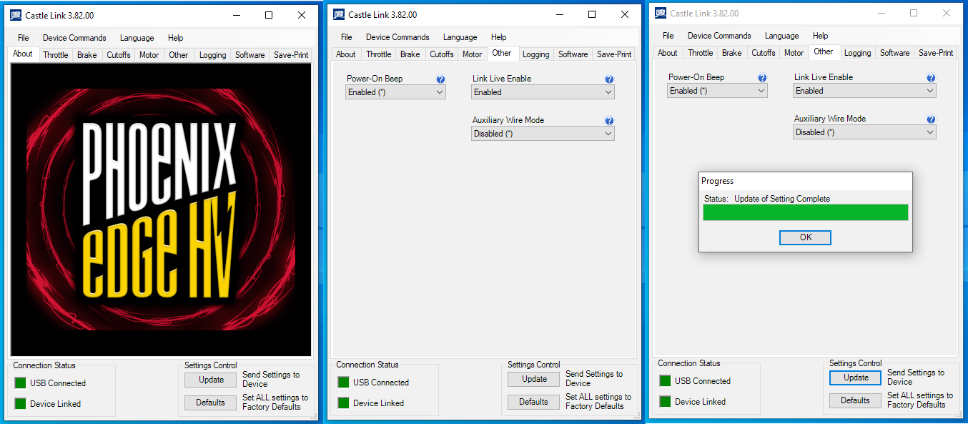Click help icon beside Auxiliary Wire Mode, middle window
This screenshot has width=968, height=424.
tap(609, 122)
